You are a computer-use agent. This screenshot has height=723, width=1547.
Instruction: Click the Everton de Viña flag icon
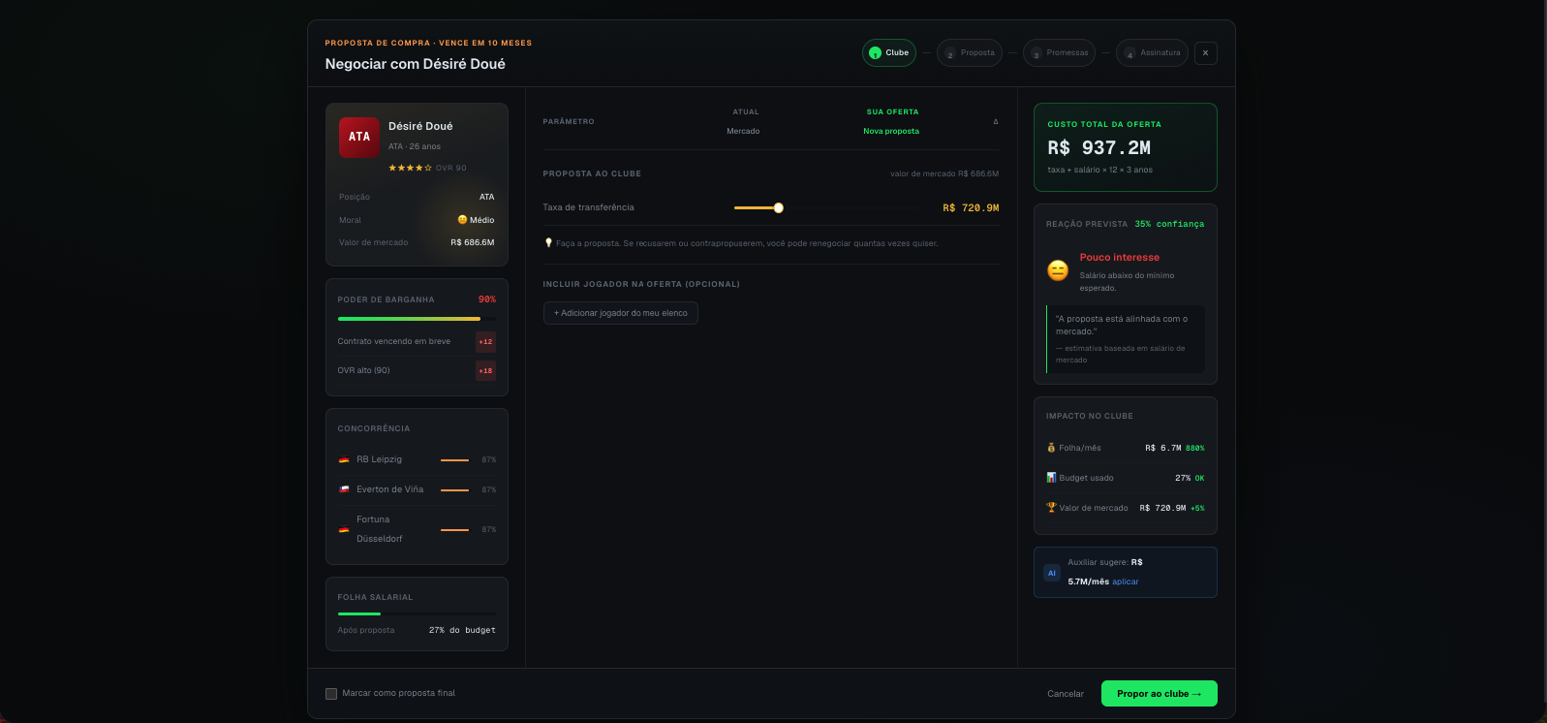coord(344,489)
